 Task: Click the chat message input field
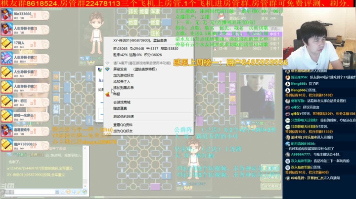tap(34, 192)
